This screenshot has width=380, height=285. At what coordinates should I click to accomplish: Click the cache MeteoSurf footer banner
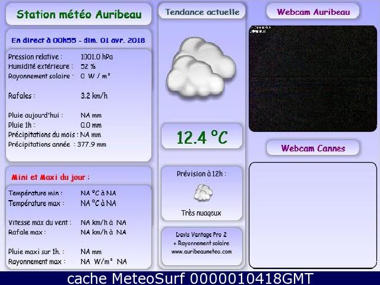click(190, 278)
